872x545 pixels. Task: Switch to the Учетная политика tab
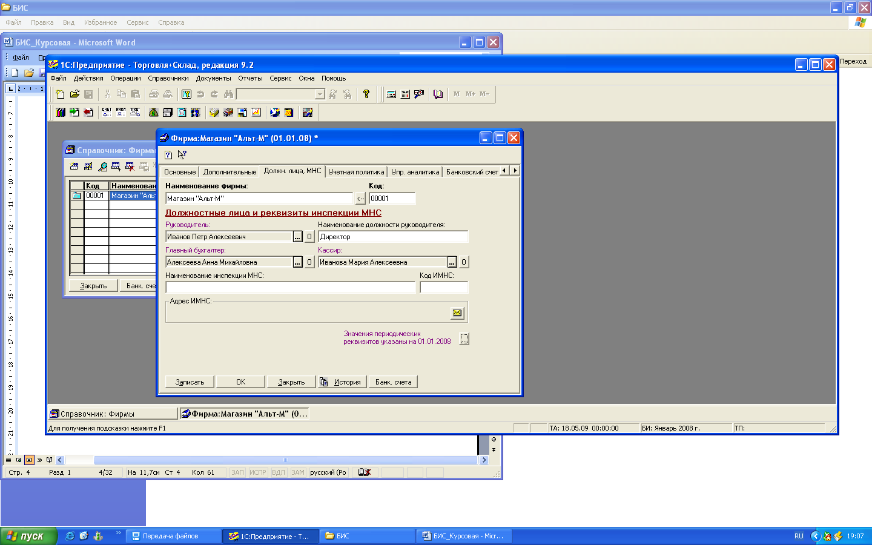[356, 172]
